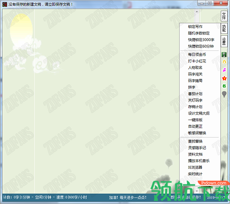230x204 pixels.
Task: Click the pink music note icon
Action: 224,70
